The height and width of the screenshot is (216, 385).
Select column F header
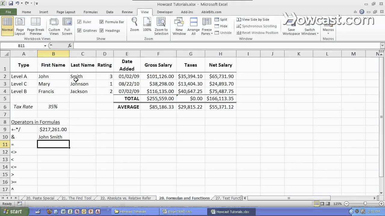(158, 54)
